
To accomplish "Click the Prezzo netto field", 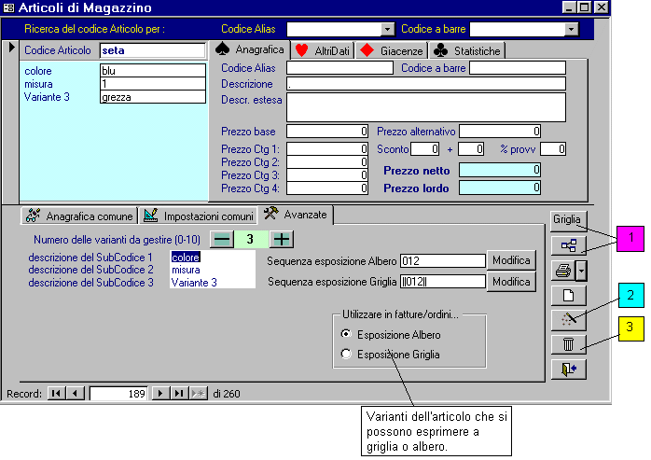I will pyautogui.click(x=500, y=170).
